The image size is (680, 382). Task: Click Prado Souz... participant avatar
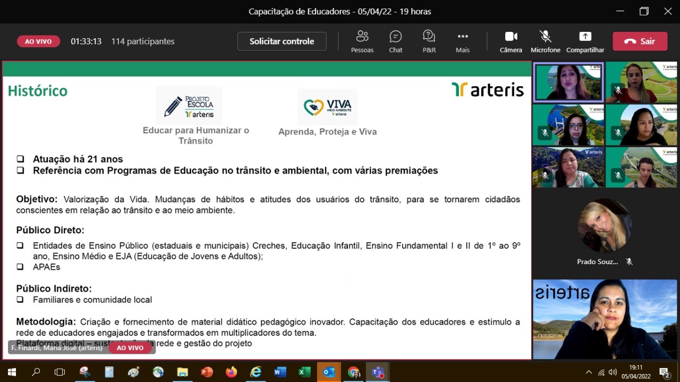tap(605, 226)
